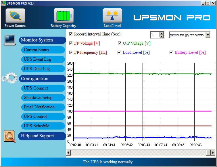Open the Battery Capacity icon

click(64, 16)
